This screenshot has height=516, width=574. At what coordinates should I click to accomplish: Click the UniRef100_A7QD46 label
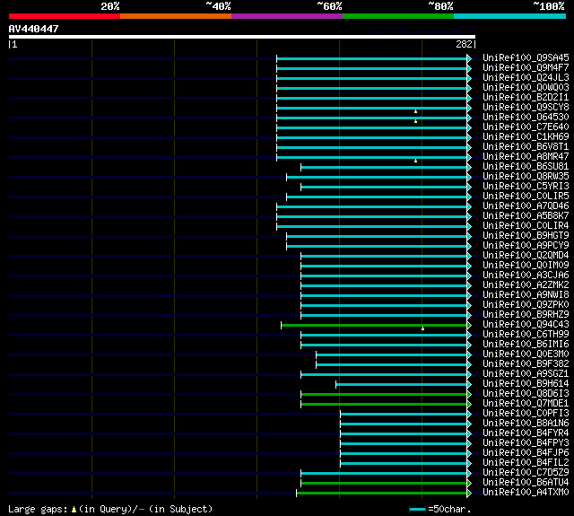pyautogui.click(x=526, y=206)
